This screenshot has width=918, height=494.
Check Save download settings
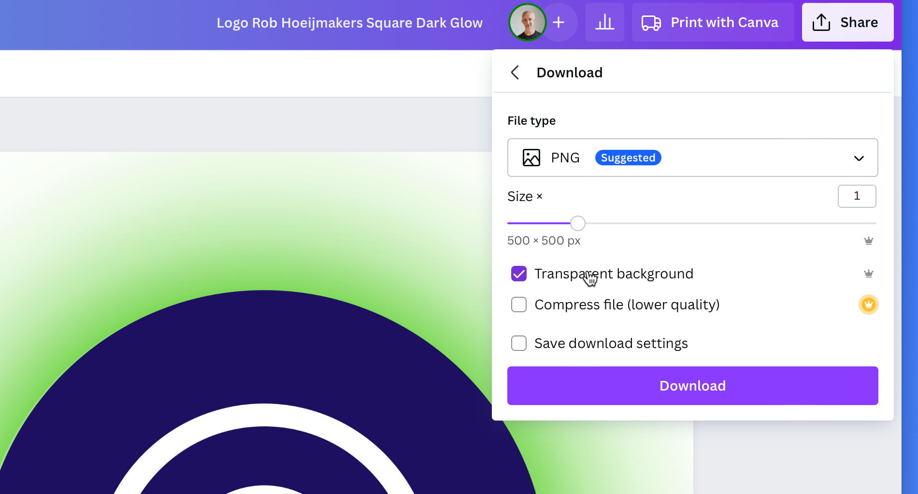pos(518,343)
